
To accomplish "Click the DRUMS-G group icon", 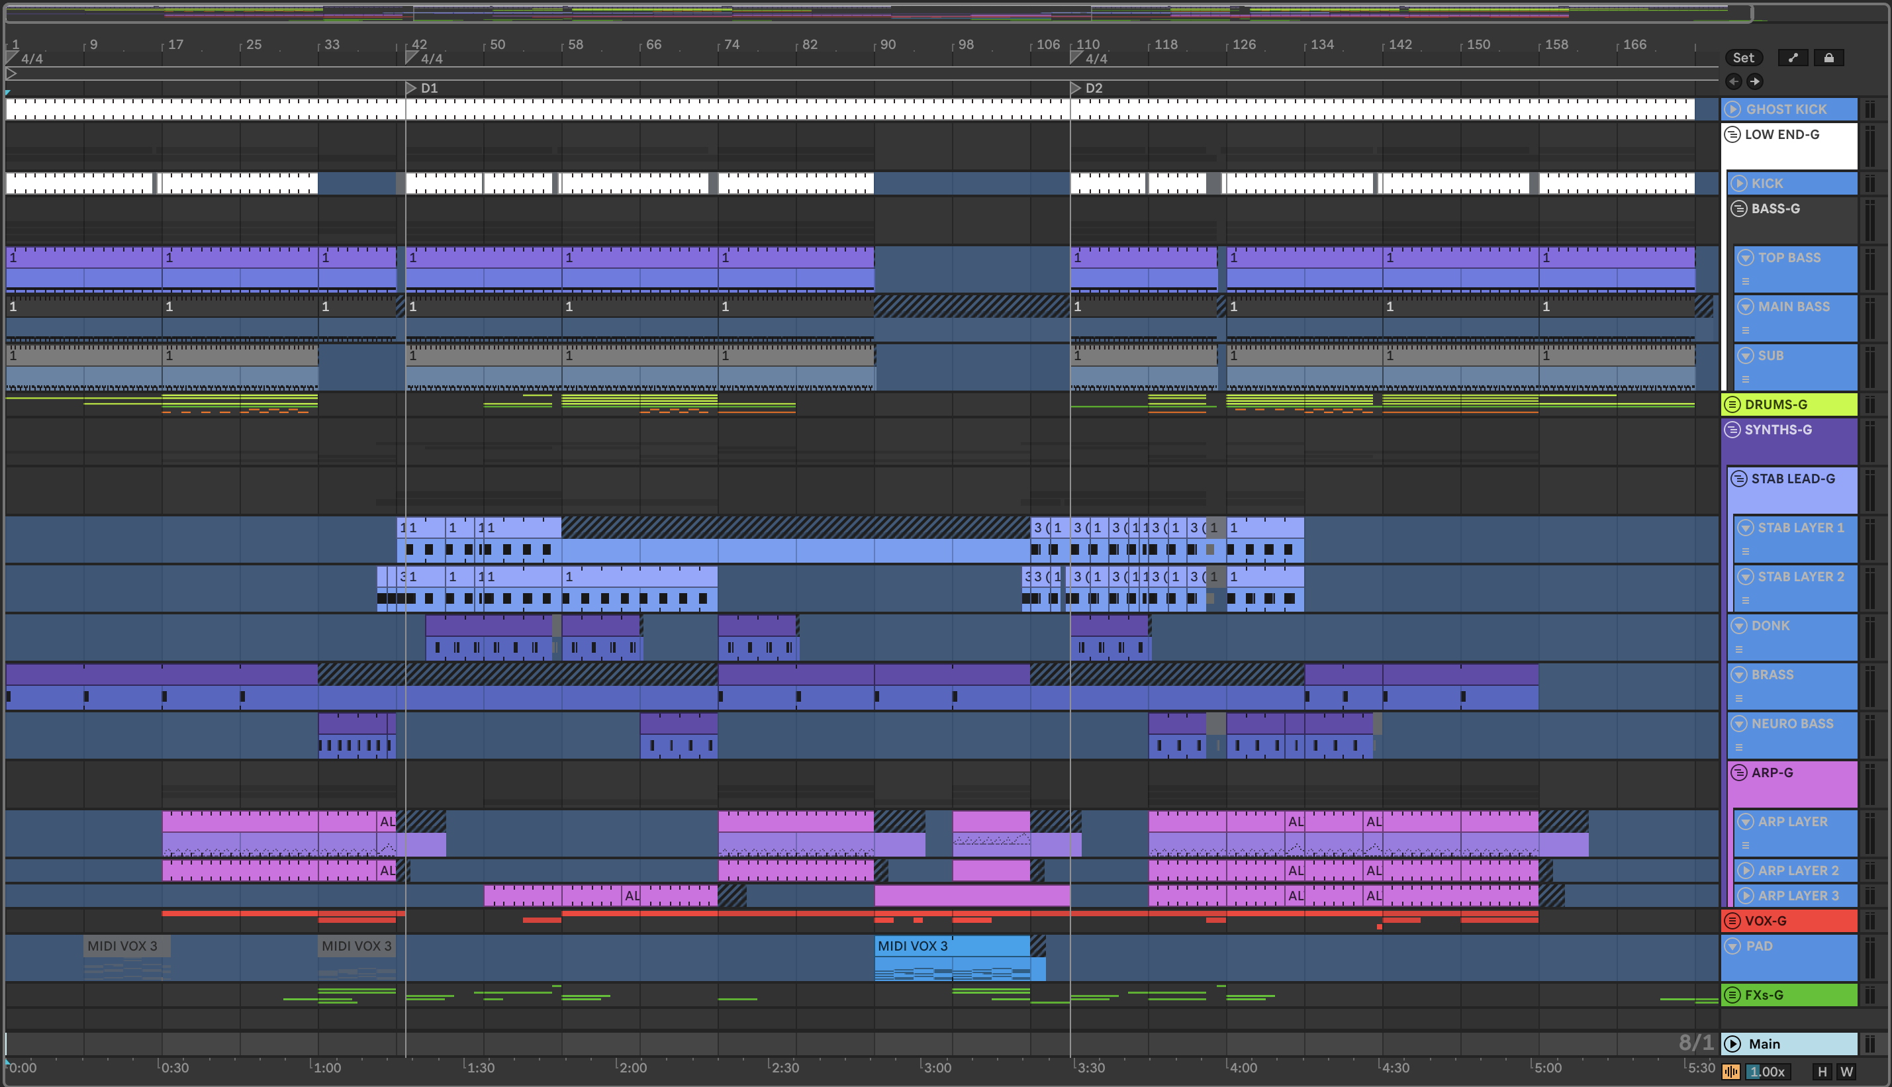I will point(1732,404).
